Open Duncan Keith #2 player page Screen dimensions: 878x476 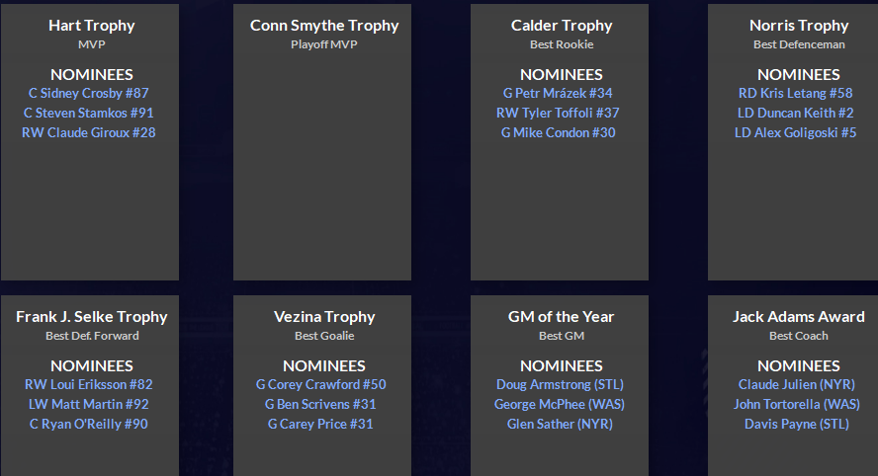coord(795,113)
